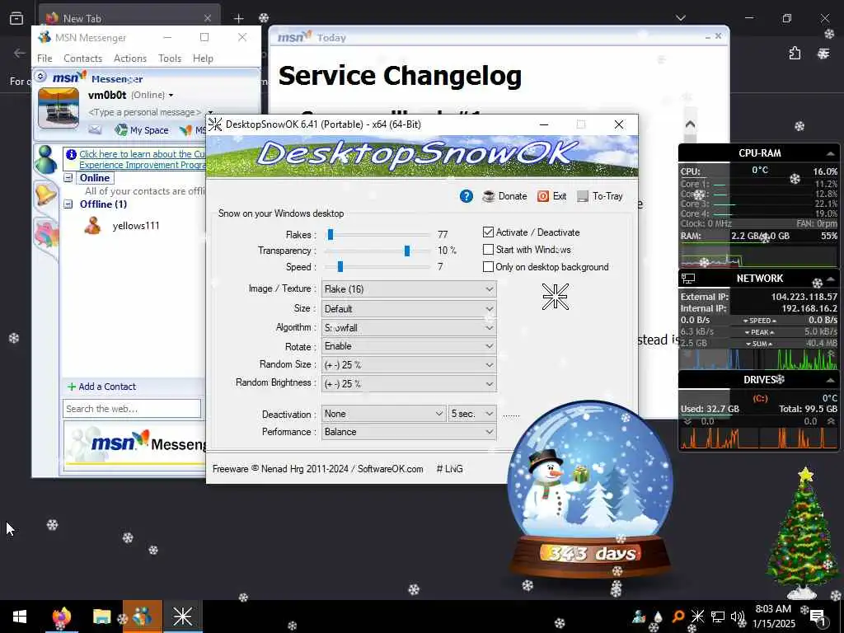Screen dimensions: 844x633
Task: Open the Contacts menu in MSN Messenger
Action: coord(83,59)
